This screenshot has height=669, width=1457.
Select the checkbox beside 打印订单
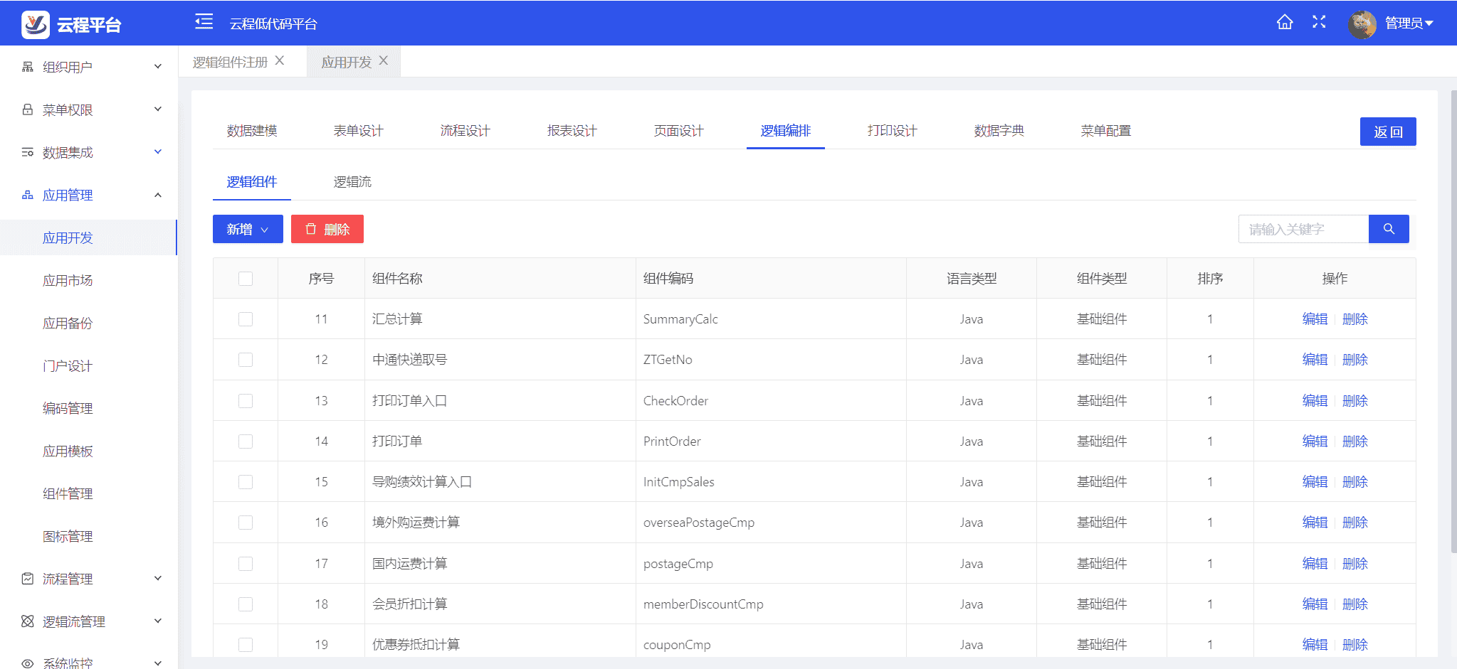245,441
